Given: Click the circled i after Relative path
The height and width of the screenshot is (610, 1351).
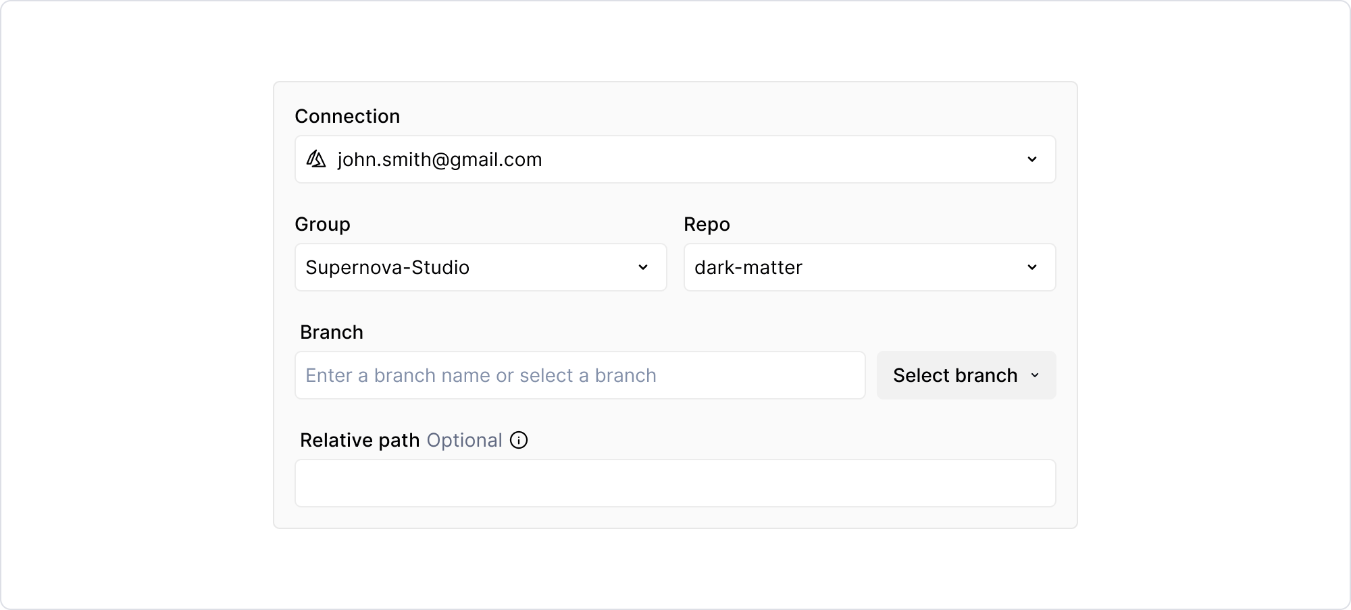Looking at the screenshot, I should coord(519,440).
